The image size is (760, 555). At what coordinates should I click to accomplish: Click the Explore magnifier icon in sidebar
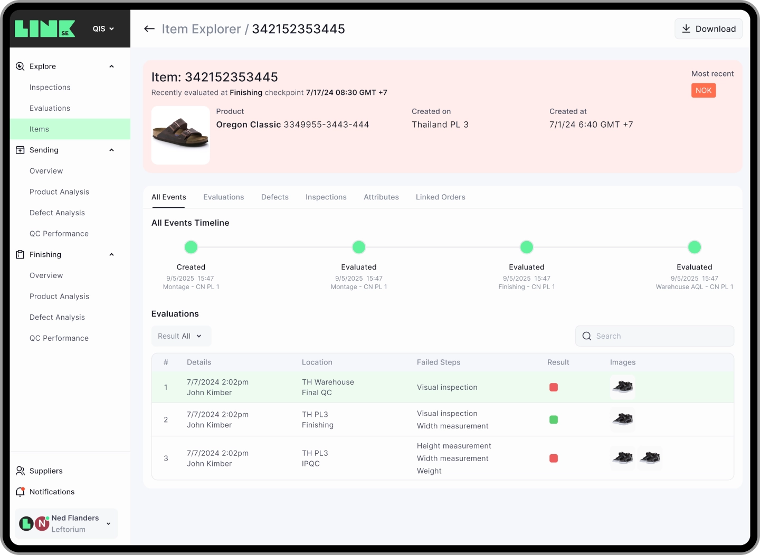point(20,66)
